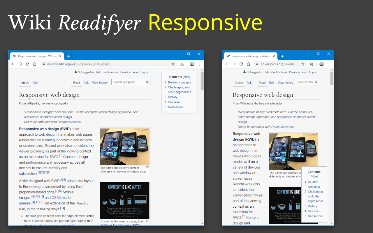Click the Wikipedia search magnifier in the left window

pos(148,82)
